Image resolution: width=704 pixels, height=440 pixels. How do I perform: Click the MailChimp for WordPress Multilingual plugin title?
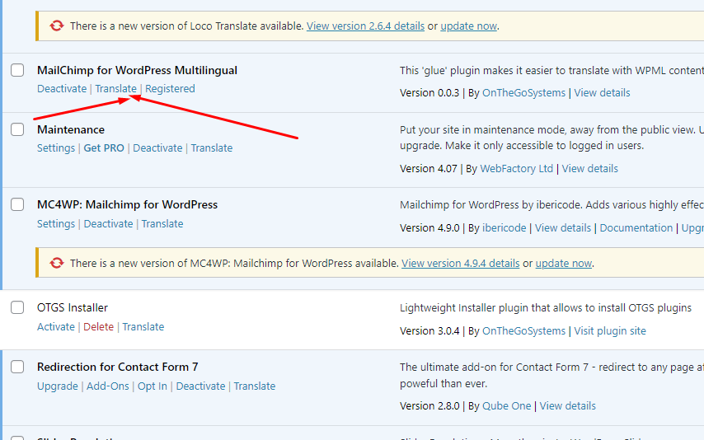pyautogui.click(x=137, y=71)
